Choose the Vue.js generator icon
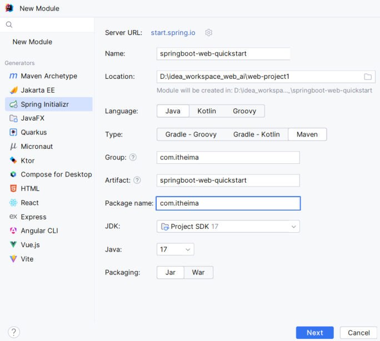The image size is (380, 341). pyautogui.click(x=13, y=244)
